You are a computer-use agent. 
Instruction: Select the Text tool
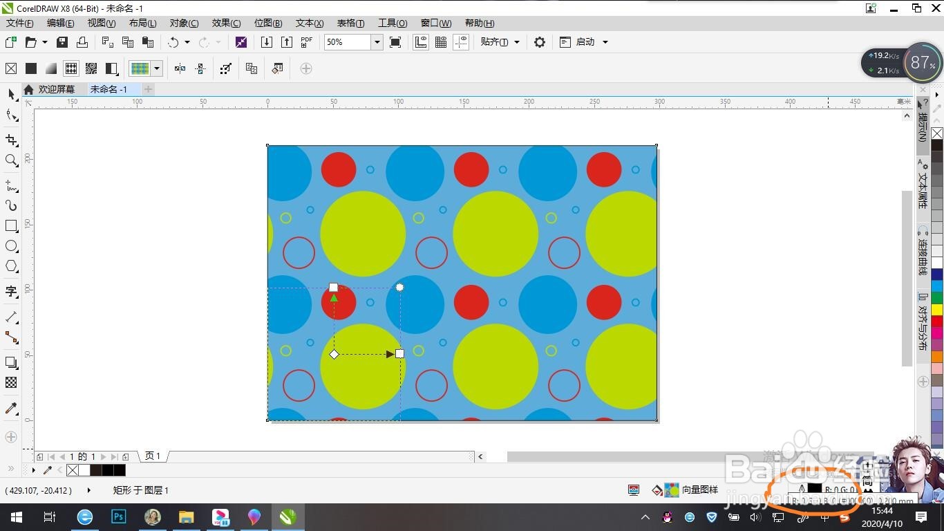pyautogui.click(x=11, y=291)
